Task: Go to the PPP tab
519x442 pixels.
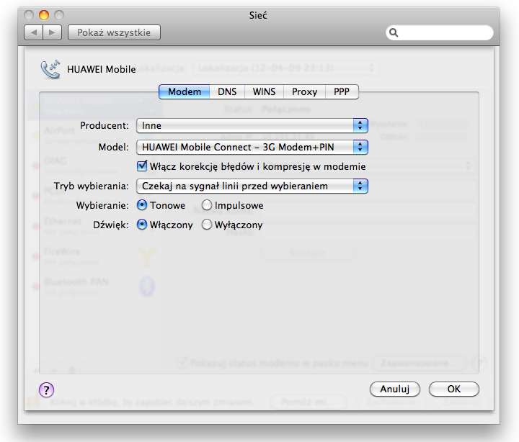Action: (342, 91)
